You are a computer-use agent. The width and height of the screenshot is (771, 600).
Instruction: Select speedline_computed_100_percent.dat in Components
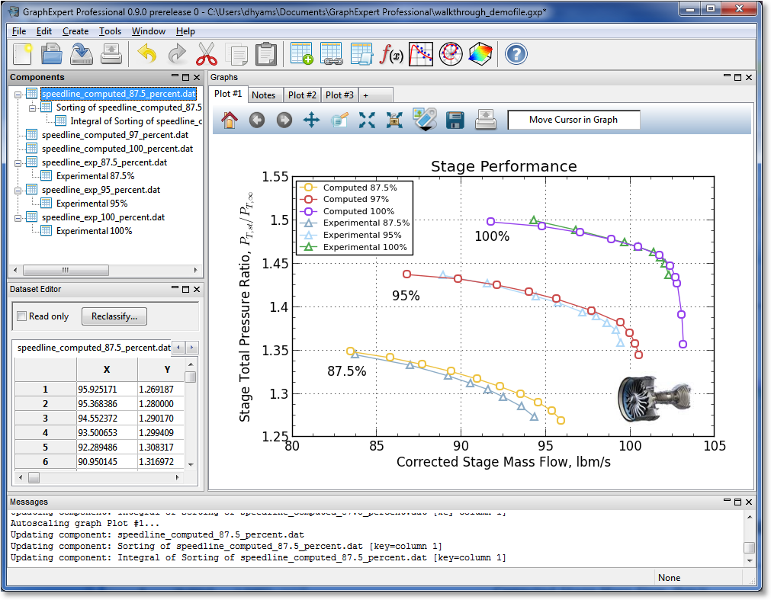117,149
